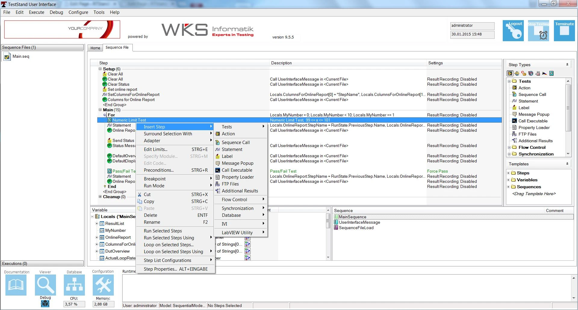Click the Logout key icon button
This screenshot has width=578, height=310.
pyautogui.click(x=513, y=31)
